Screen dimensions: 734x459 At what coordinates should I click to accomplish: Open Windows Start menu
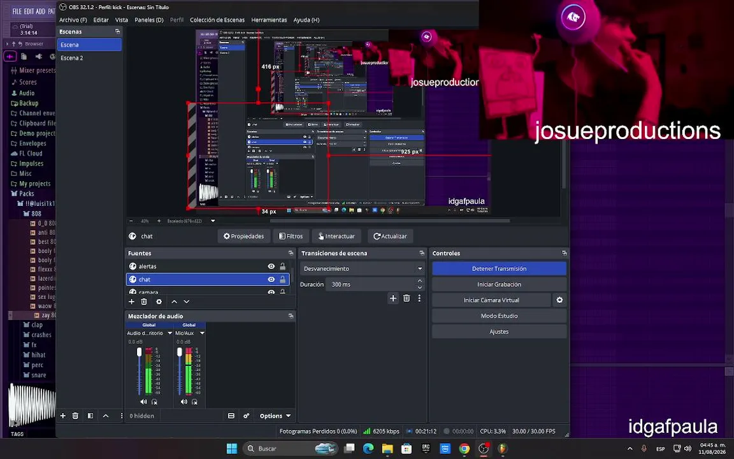[x=232, y=449]
